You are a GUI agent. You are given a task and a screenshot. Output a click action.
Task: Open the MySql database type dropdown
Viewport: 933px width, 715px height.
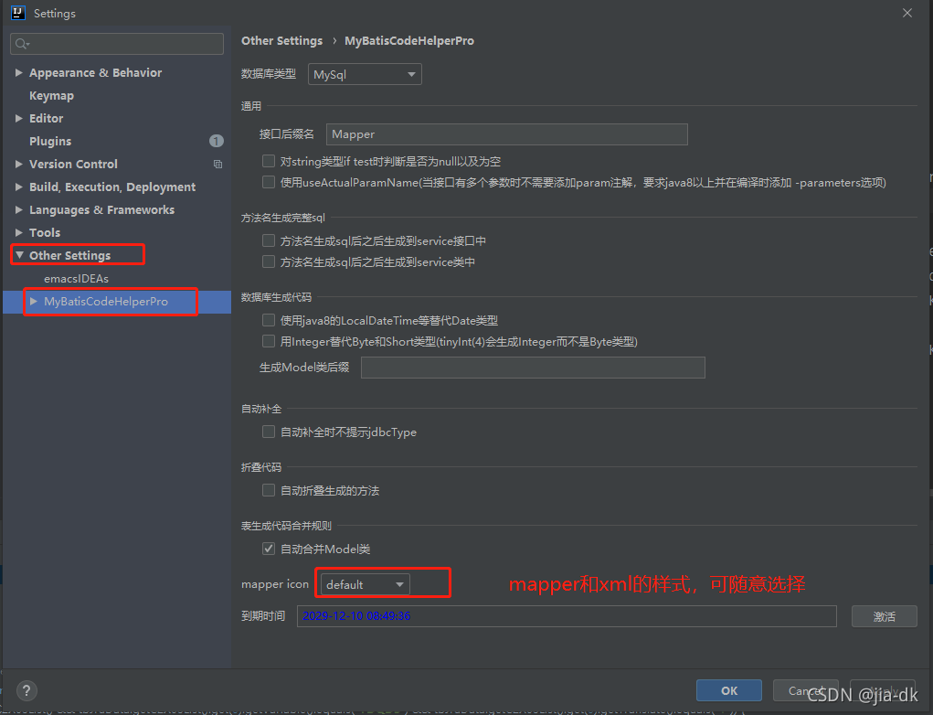click(365, 74)
